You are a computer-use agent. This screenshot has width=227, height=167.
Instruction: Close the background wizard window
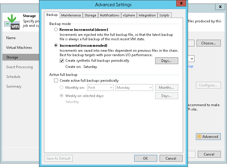tap(220, 7)
